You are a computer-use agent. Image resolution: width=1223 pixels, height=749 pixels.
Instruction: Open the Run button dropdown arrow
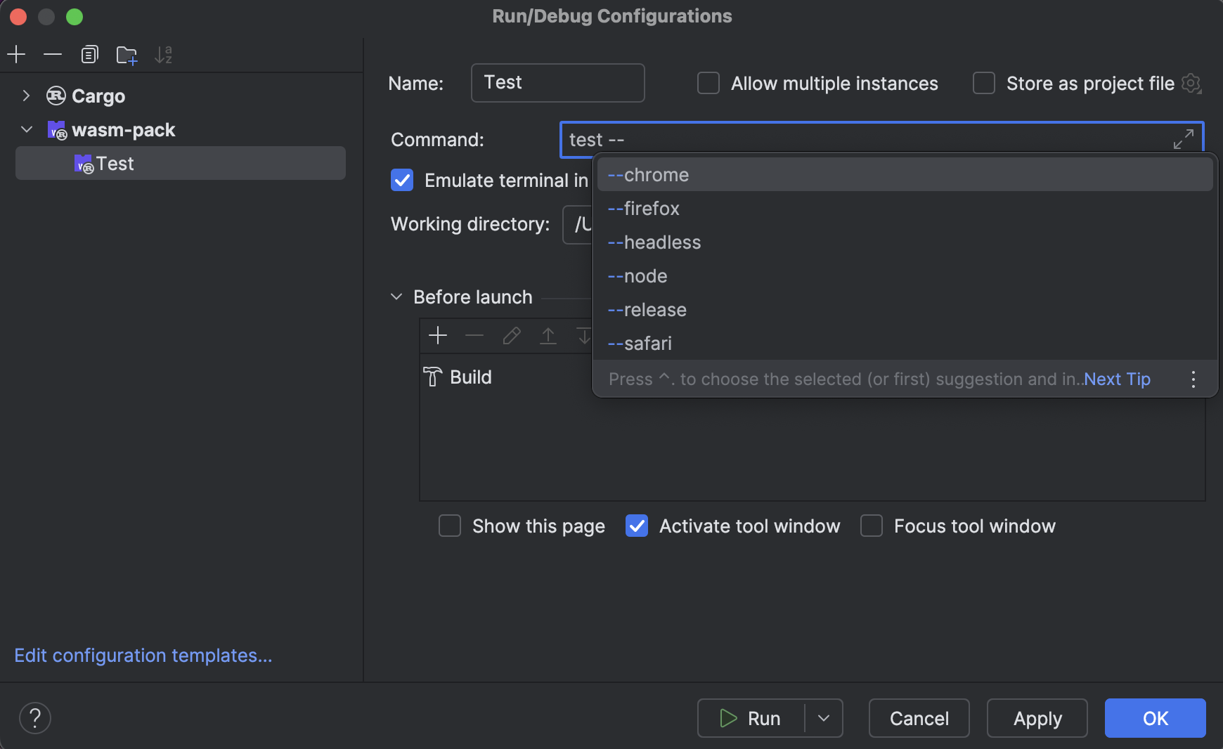pos(822,718)
